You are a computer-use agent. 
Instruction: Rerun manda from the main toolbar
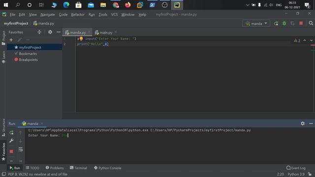276,24
